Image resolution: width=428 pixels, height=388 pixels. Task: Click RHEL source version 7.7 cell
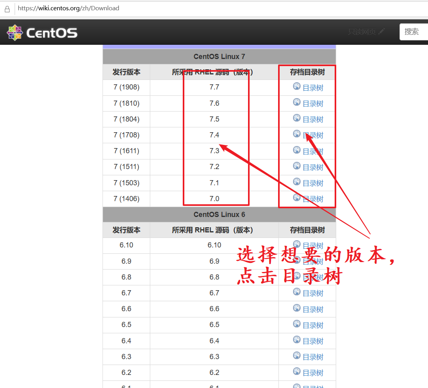[214, 87]
